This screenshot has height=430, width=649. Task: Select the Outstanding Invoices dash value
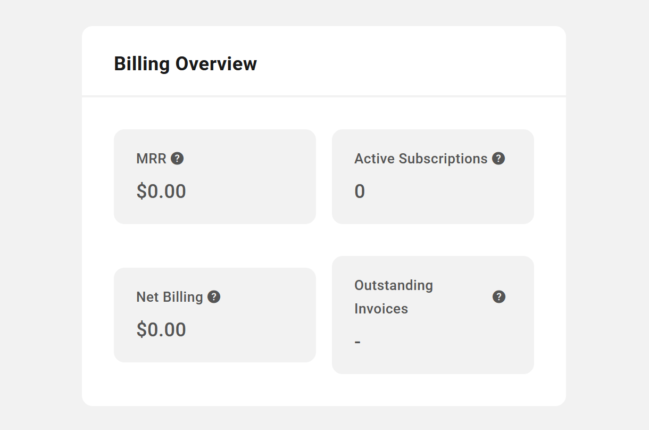(x=357, y=342)
